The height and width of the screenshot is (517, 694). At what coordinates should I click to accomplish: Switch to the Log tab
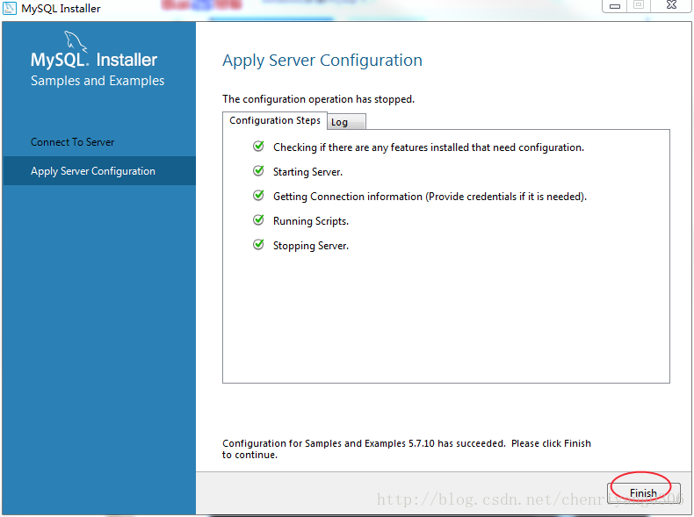point(346,122)
